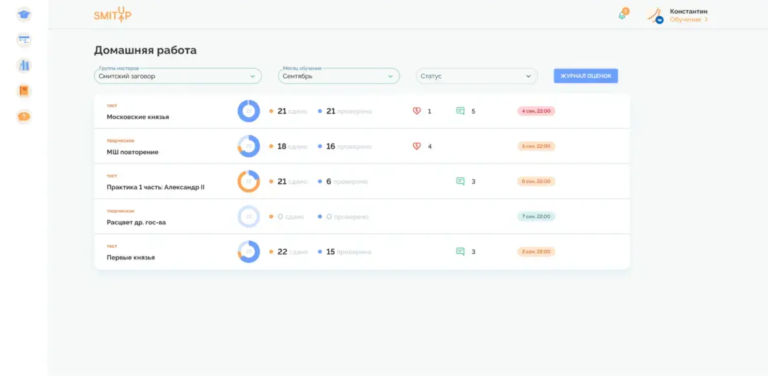Open the graduation cap sidebar section
This screenshot has width=768, height=376.
point(24,14)
